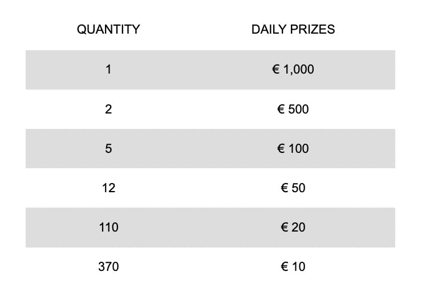
Task: Click the euro symbol before 20
Action: click(x=285, y=227)
